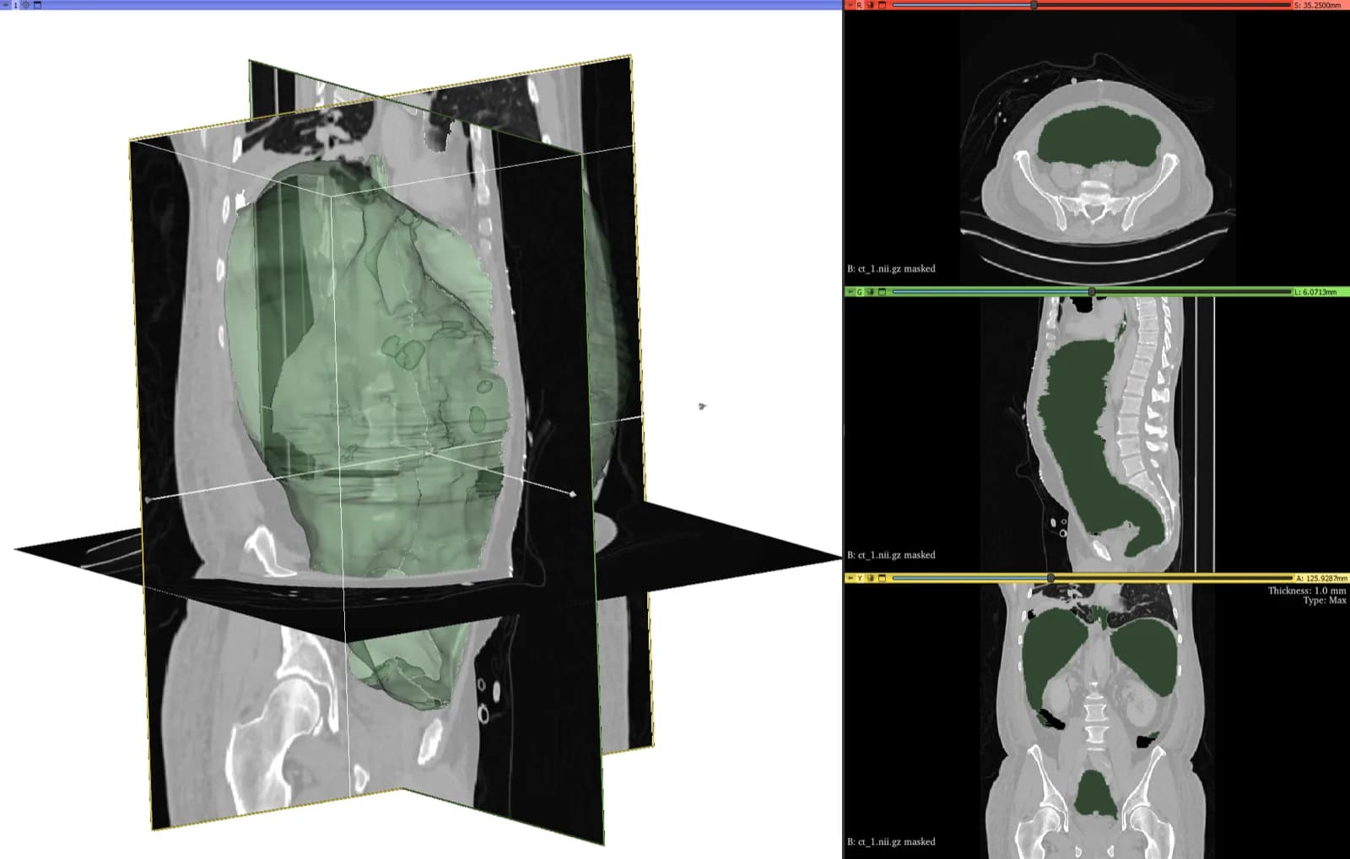1350x859 pixels.
Task: Click the red slice offset slider handle
Action: coord(1034,5)
